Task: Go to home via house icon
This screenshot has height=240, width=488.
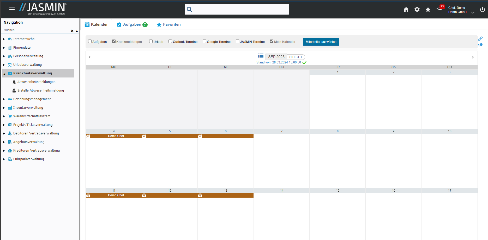Action: tap(406, 10)
